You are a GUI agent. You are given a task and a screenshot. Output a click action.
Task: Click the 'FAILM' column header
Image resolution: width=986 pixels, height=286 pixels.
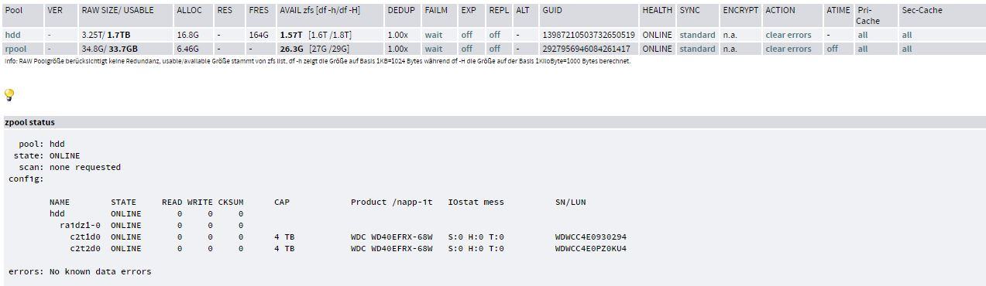pos(436,11)
